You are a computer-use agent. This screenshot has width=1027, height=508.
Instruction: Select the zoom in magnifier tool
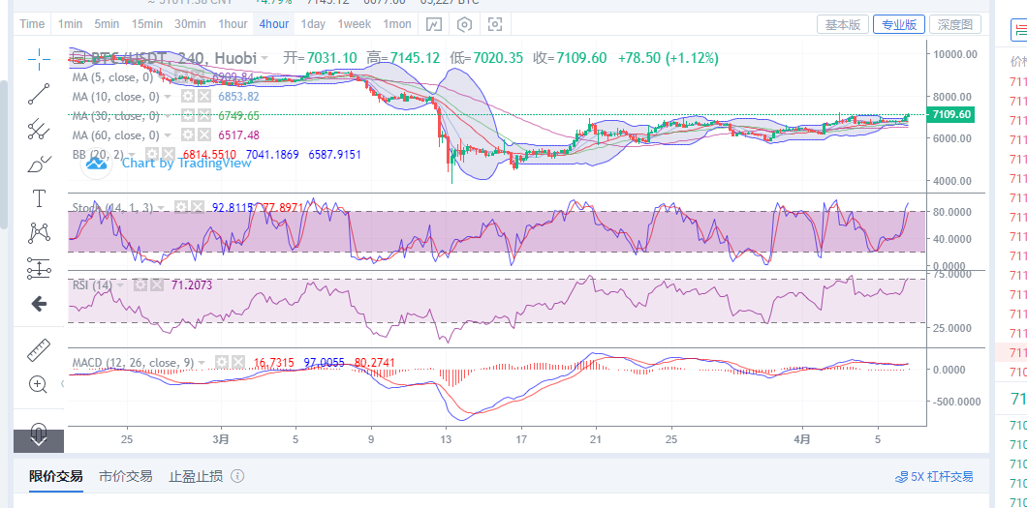[40, 384]
